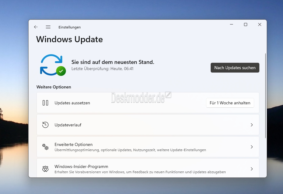Click the Windows Update heading
Viewport: 283px width, 194px height.
[70, 39]
